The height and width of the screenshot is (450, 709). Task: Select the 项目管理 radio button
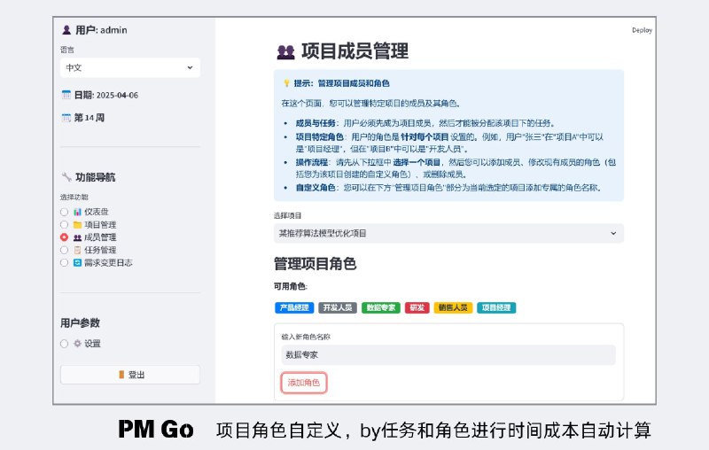(64, 224)
